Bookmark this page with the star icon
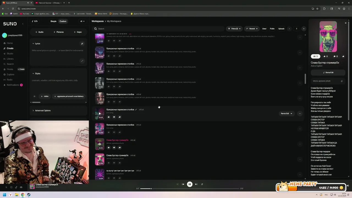Screen dimensions: 352x198 [x=317, y=9]
